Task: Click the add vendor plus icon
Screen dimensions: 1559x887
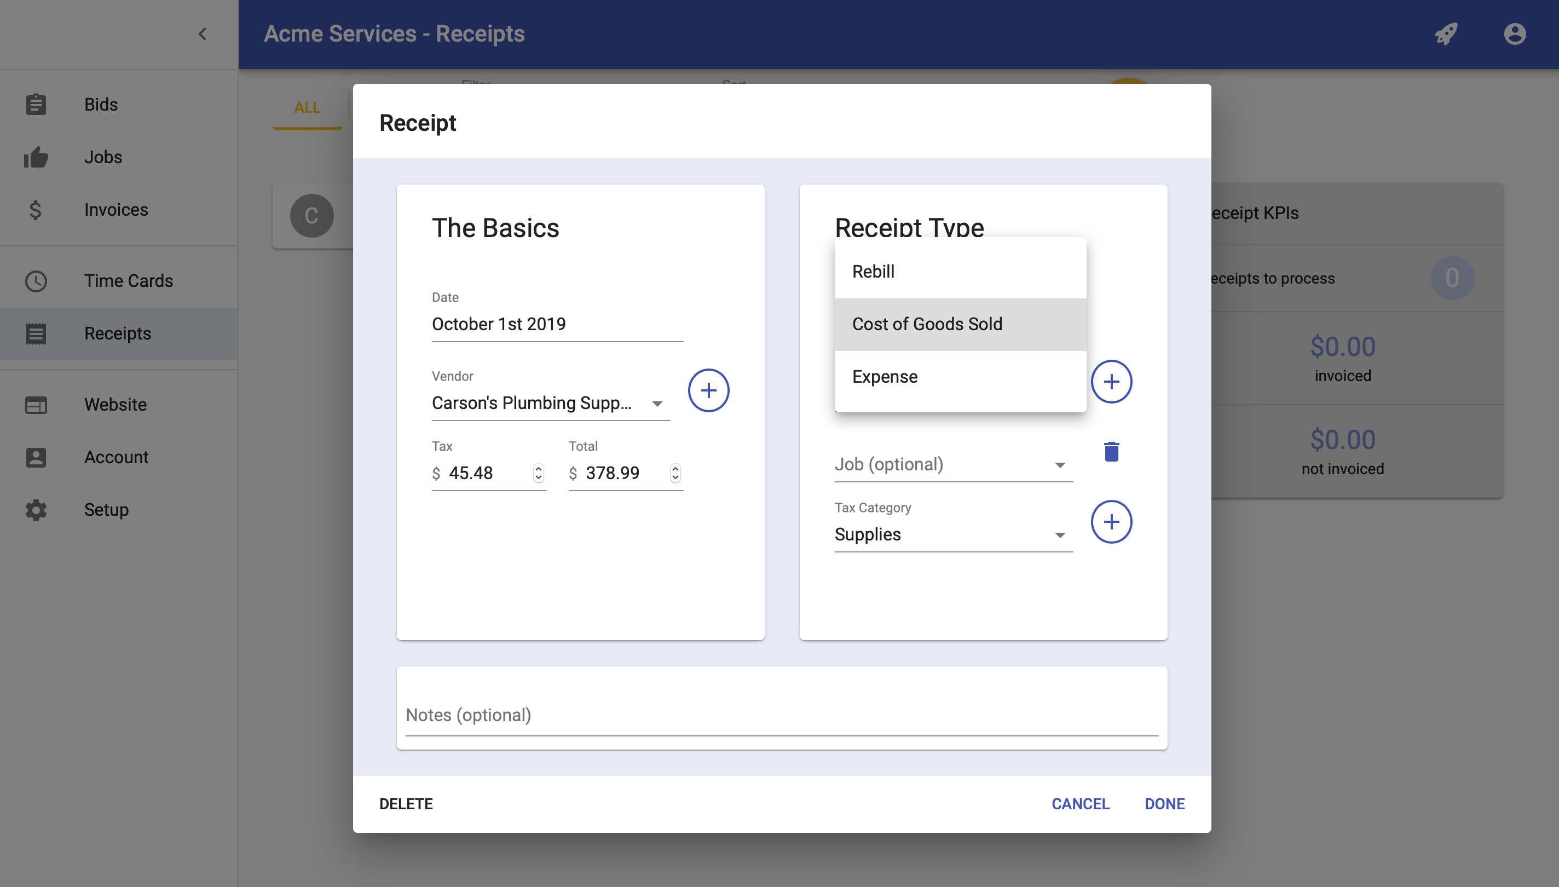Action: pos(708,390)
